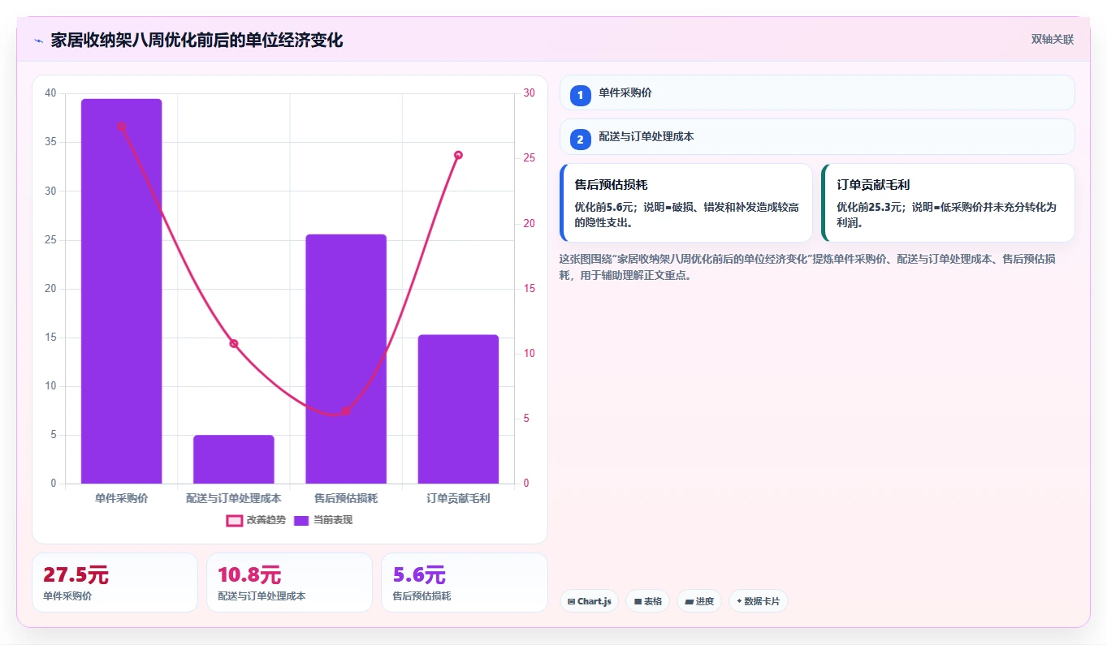
Task: Click the purple bar for 售后预估损耗
Action: point(346,359)
